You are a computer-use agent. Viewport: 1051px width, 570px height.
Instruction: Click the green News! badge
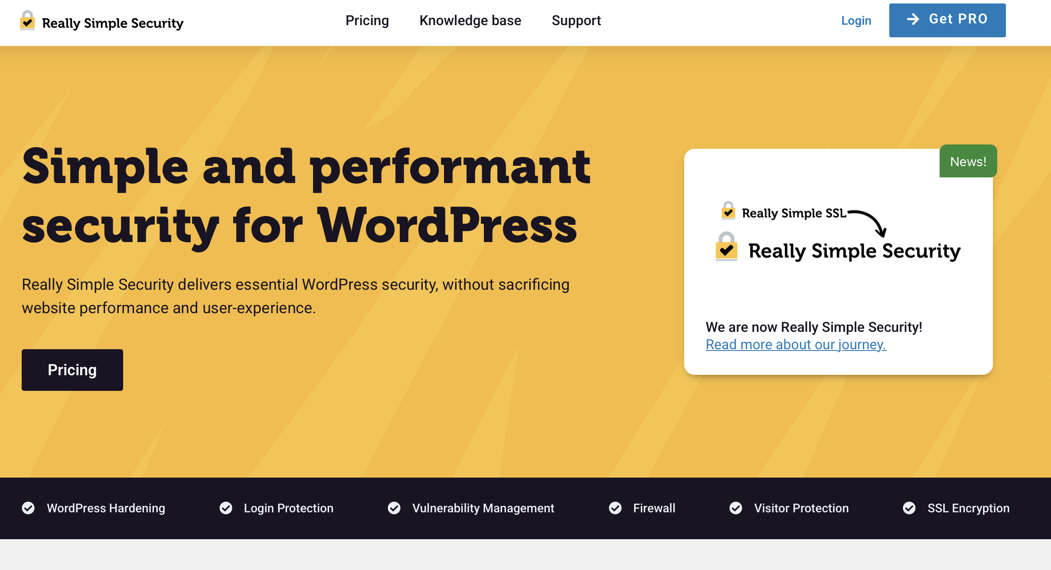click(968, 161)
